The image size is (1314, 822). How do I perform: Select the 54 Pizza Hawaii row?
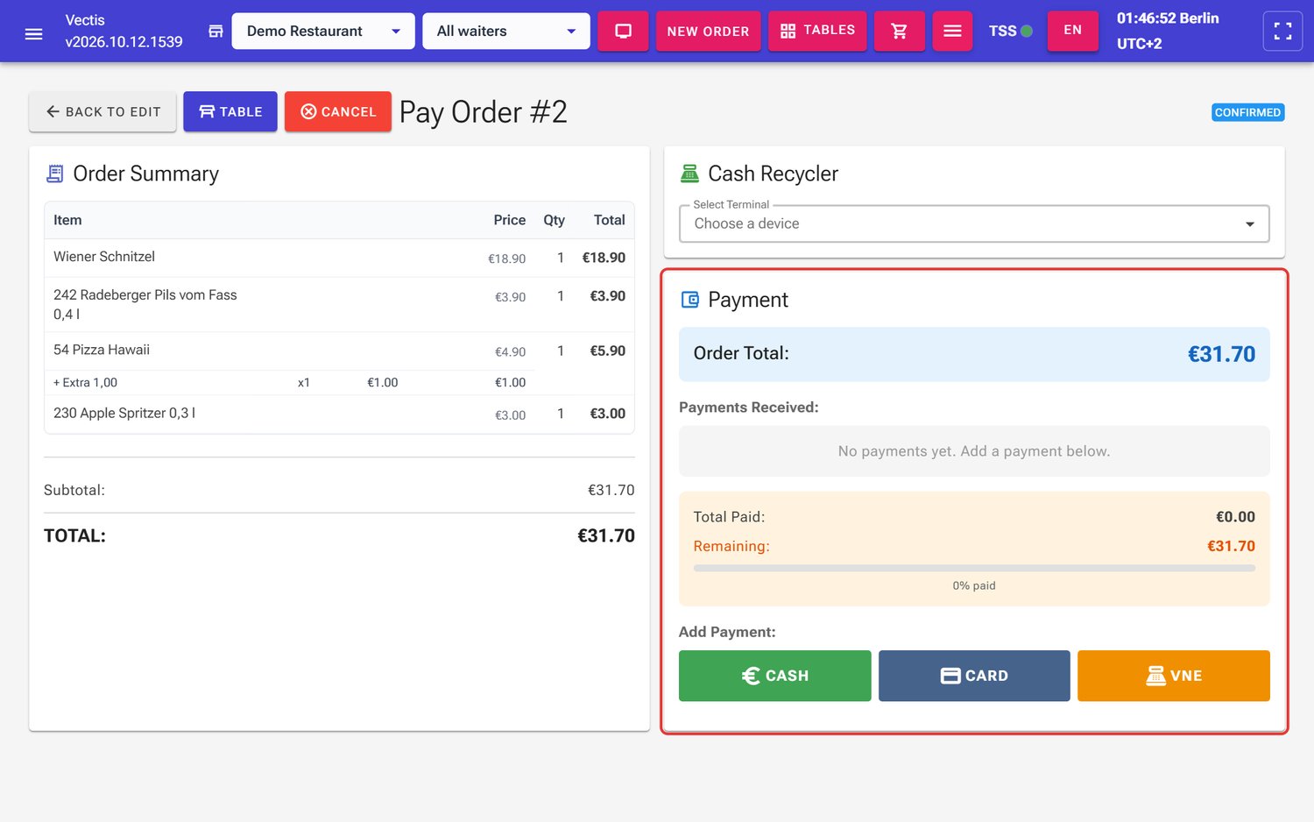(x=339, y=351)
